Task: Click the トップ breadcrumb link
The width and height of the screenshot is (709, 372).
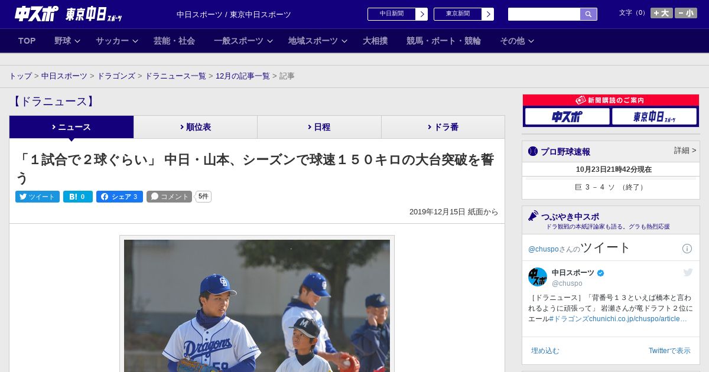Action: (20, 76)
